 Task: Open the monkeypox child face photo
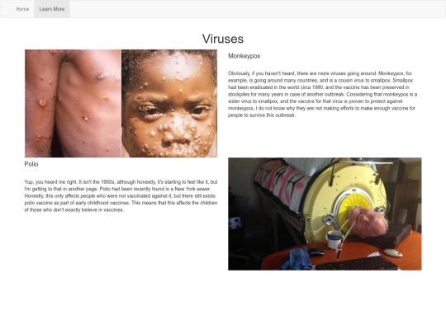pos(169,103)
